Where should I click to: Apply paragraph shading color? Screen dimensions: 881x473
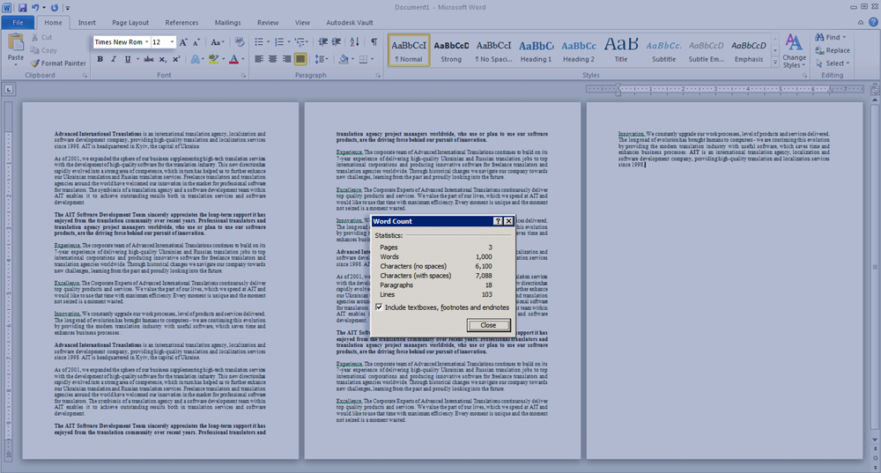(344, 59)
